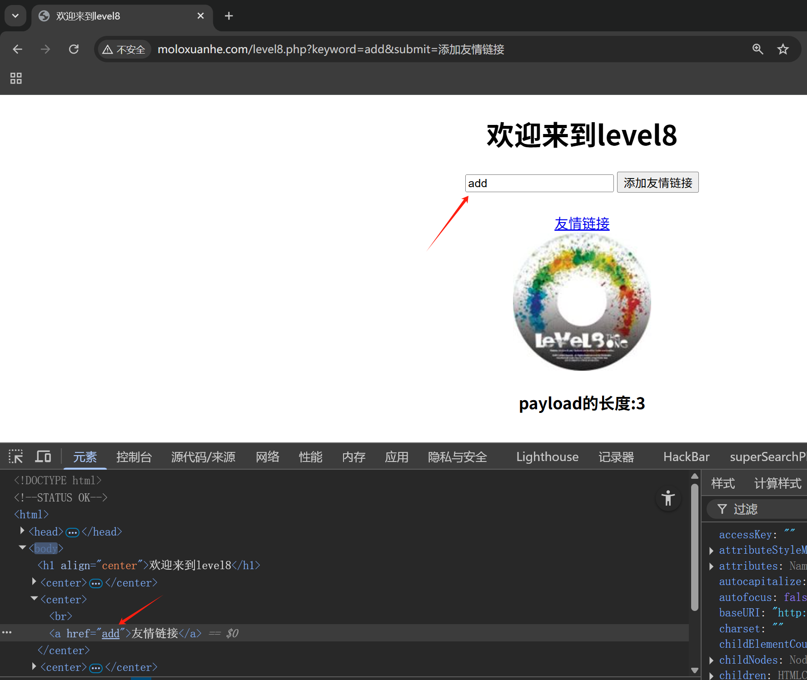Click the magnifier icon in address bar

tap(758, 49)
